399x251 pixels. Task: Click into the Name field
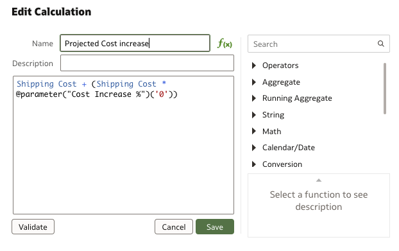(x=135, y=43)
